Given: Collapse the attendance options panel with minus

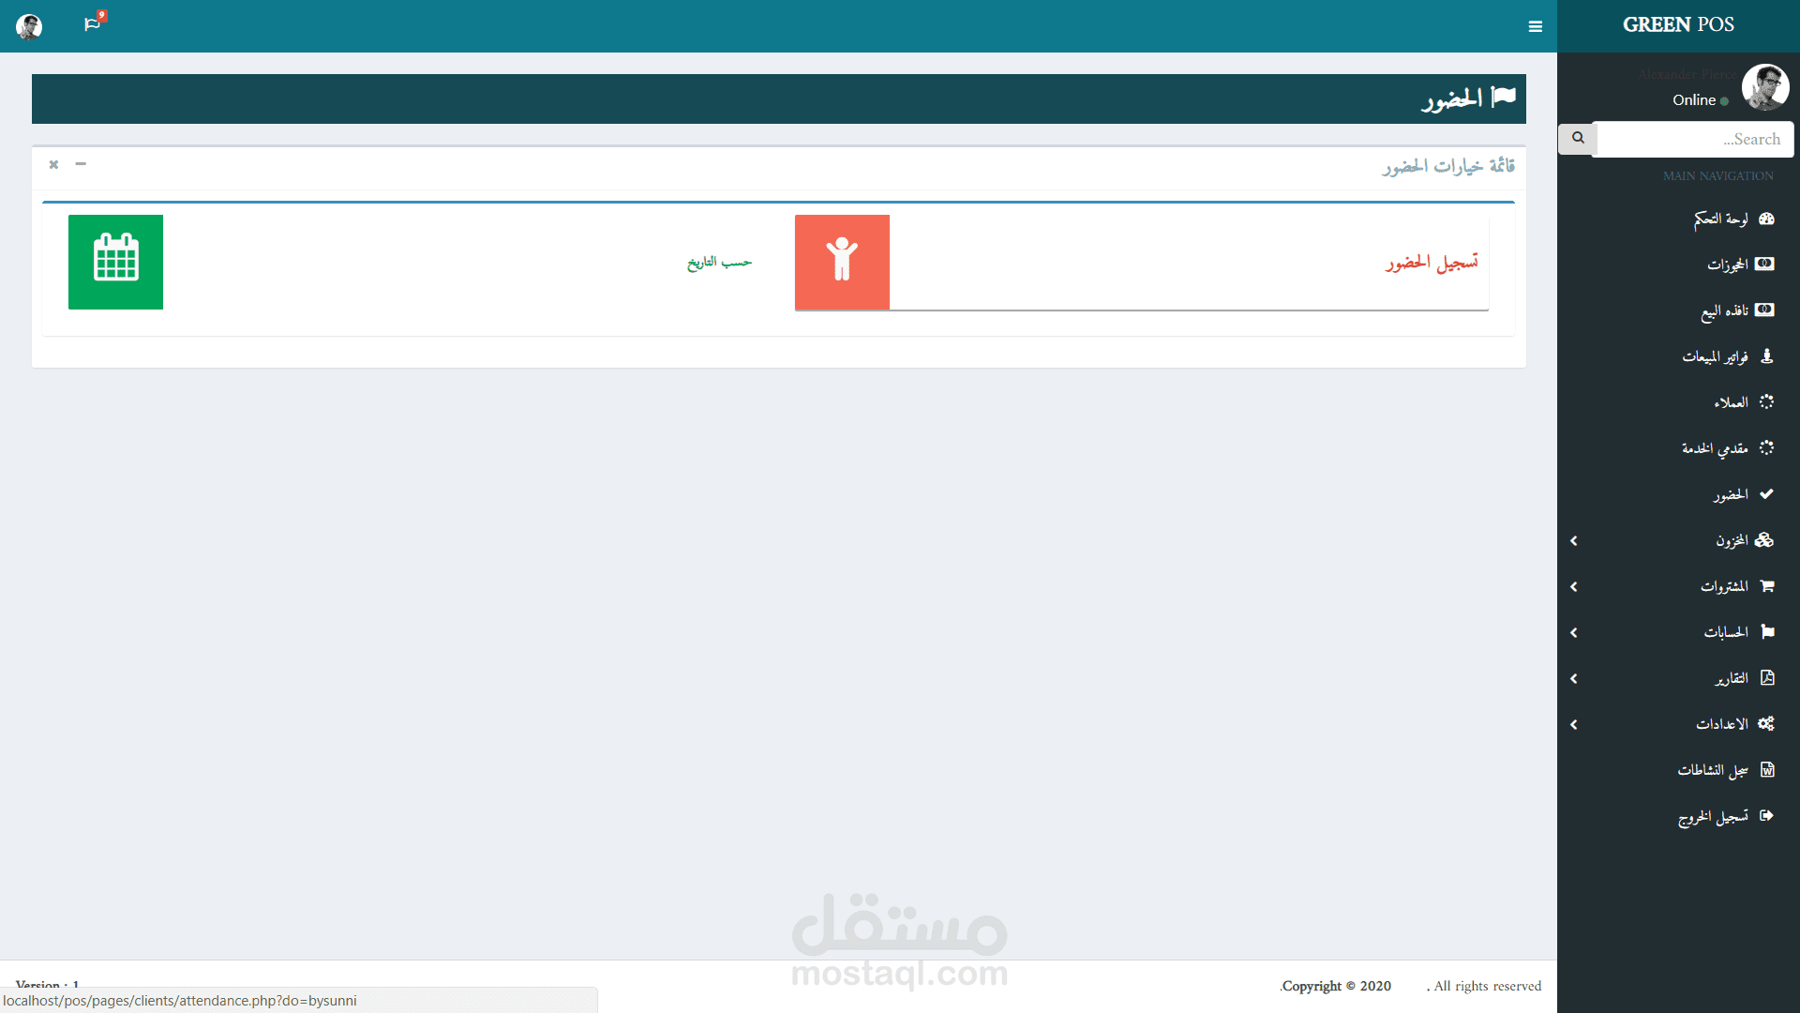Looking at the screenshot, I should 81,164.
